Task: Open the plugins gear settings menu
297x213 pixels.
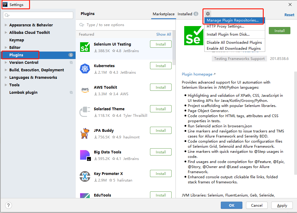Action: coord(208,13)
